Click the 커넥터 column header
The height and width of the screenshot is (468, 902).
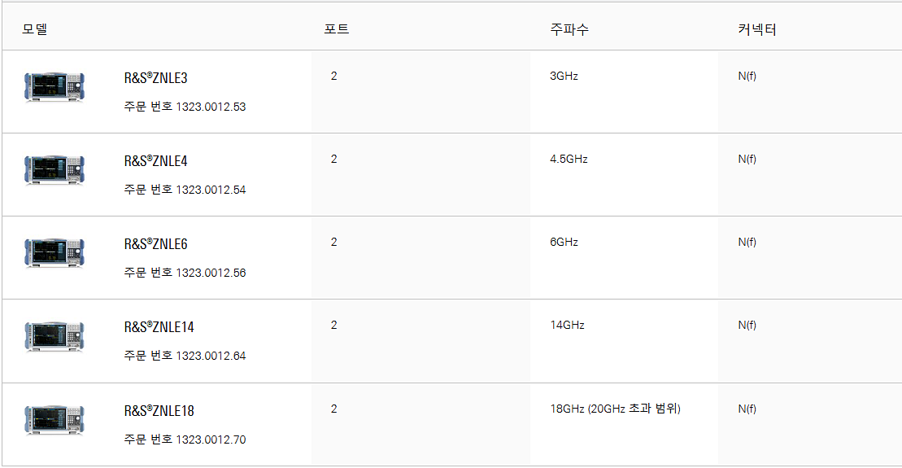pyautogui.click(x=757, y=28)
